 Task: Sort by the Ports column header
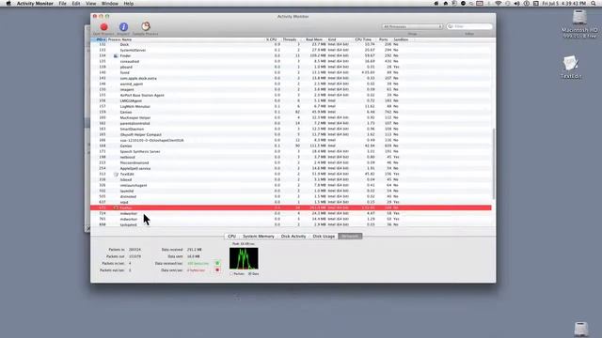click(383, 39)
